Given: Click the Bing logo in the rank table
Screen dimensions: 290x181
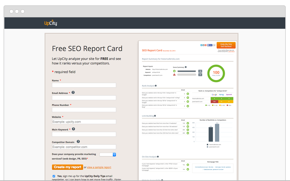Looking at the screenshot, I should point(221,94).
